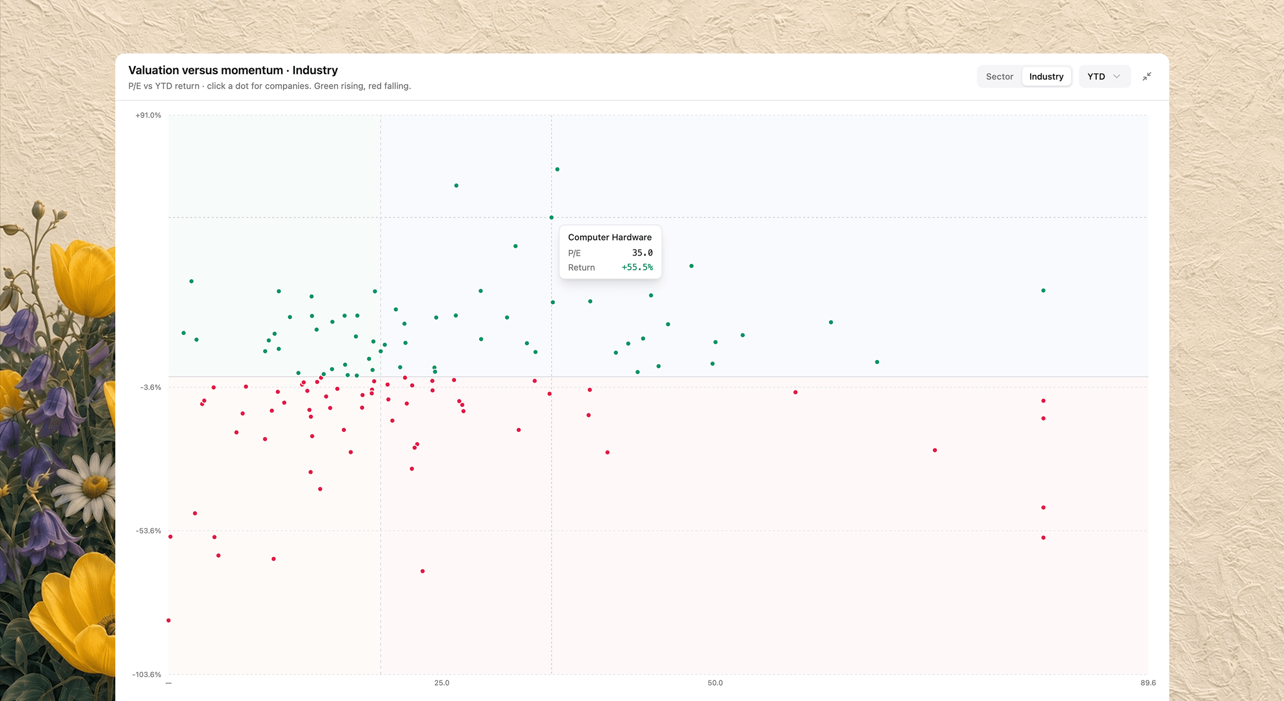Click the -103.6% bottom y-axis label

(147, 675)
